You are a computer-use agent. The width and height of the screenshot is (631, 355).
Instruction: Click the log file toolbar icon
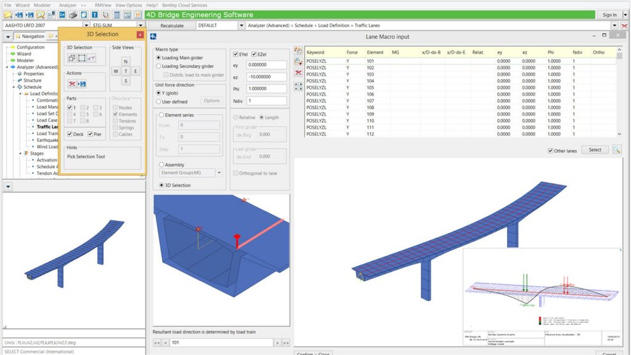point(127,15)
